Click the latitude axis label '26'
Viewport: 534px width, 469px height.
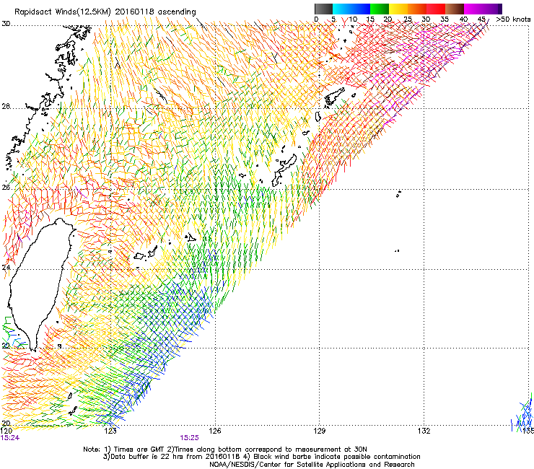tap(6, 187)
